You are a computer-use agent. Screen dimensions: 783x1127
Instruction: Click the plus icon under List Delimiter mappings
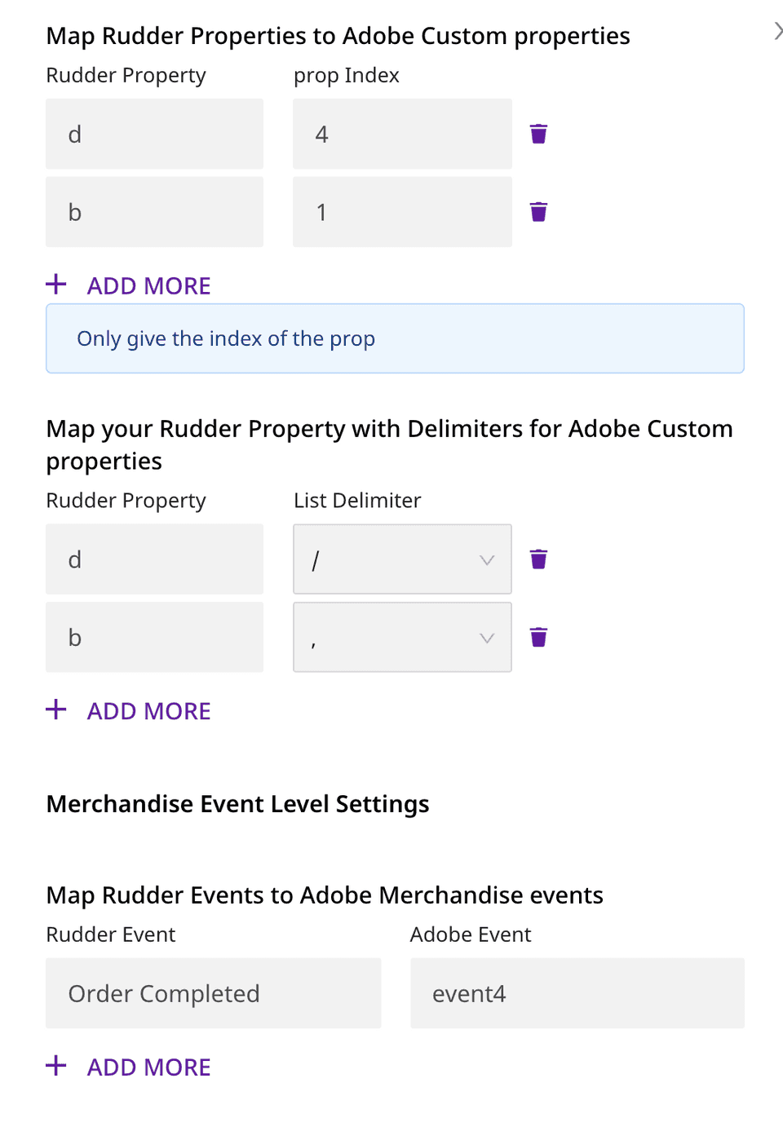56,709
